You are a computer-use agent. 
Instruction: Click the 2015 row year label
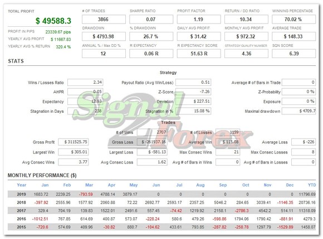[x=21, y=227]
